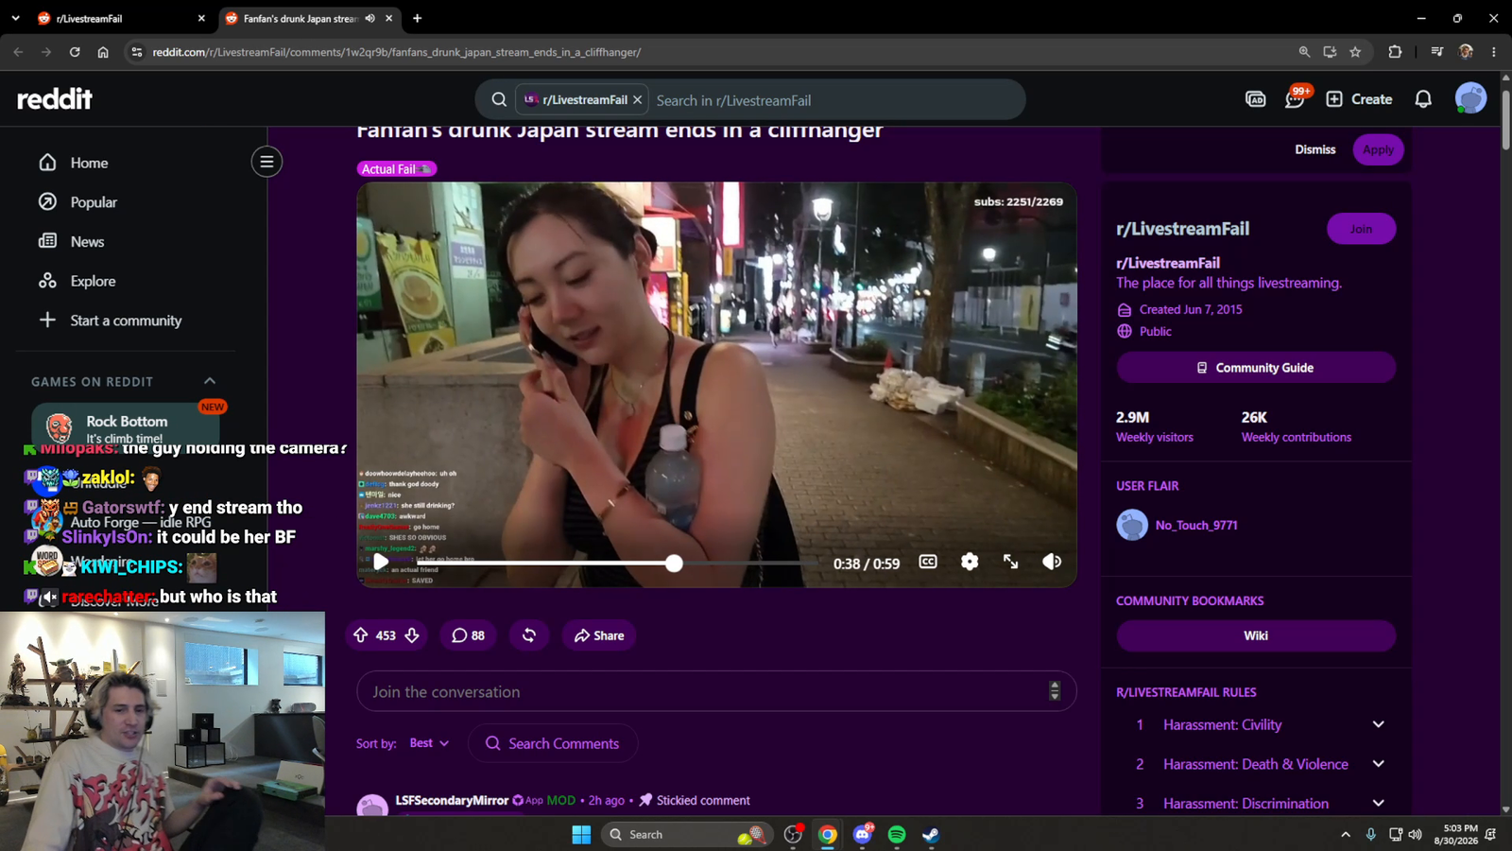
Task: Click the video progress slider handle
Action: coord(674,564)
